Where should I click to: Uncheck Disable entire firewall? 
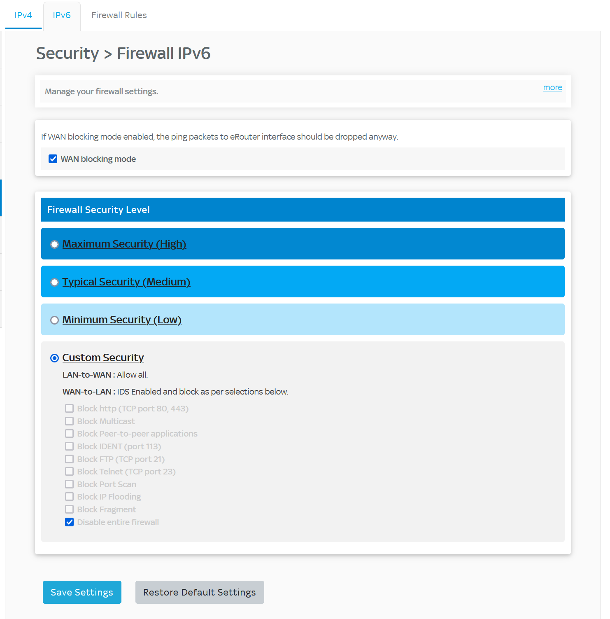(69, 522)
